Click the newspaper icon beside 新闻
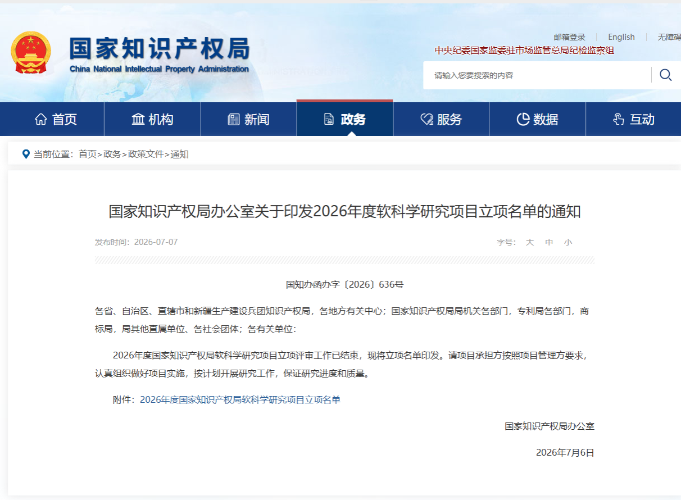The width and height of the screenshot is (681, 500). 234,119
